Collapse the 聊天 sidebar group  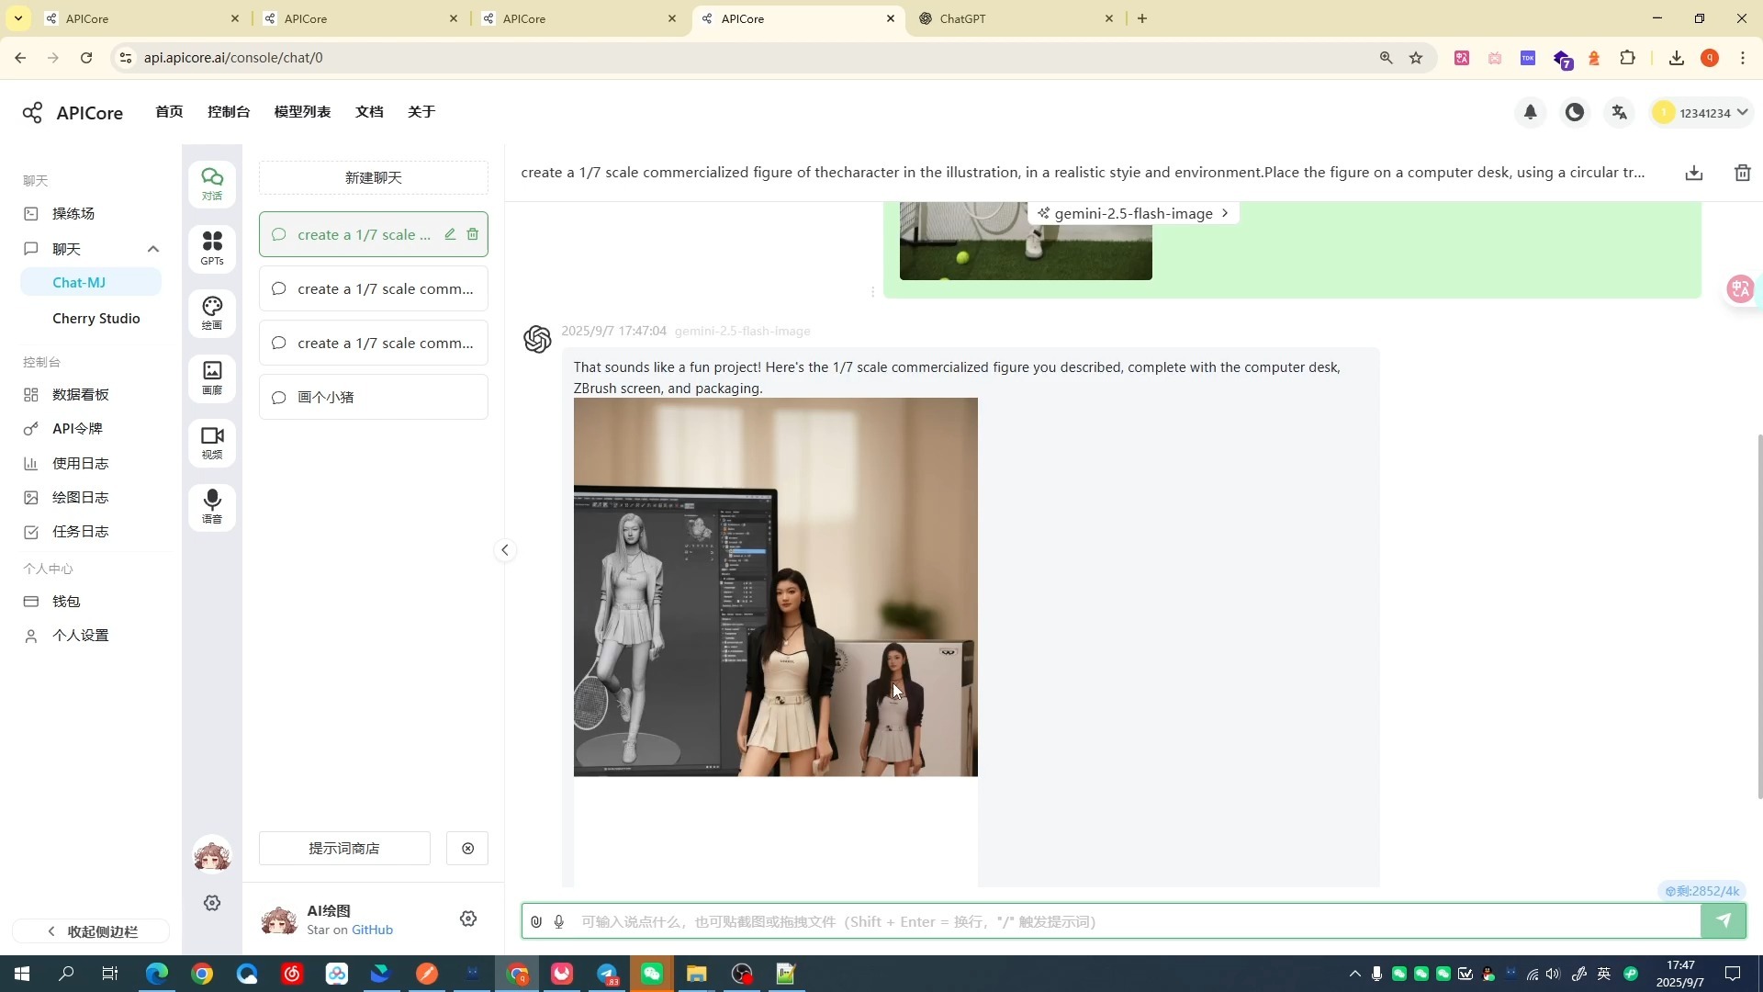tap(153, 249)
